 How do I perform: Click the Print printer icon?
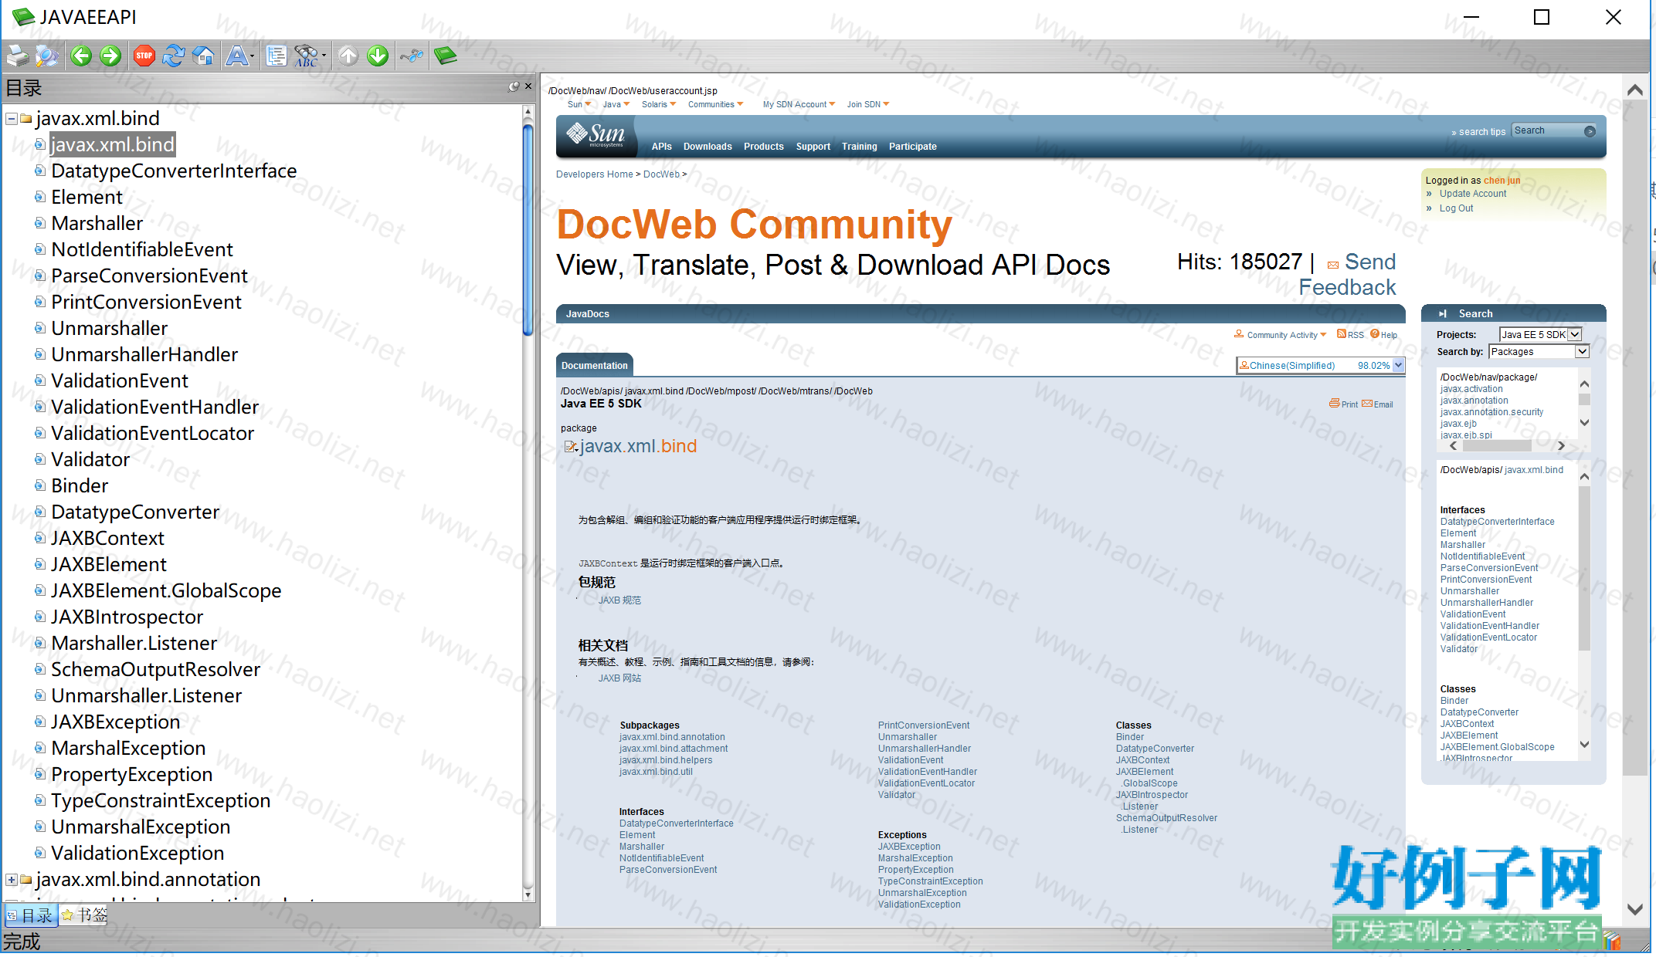click(x=17, y=56)
